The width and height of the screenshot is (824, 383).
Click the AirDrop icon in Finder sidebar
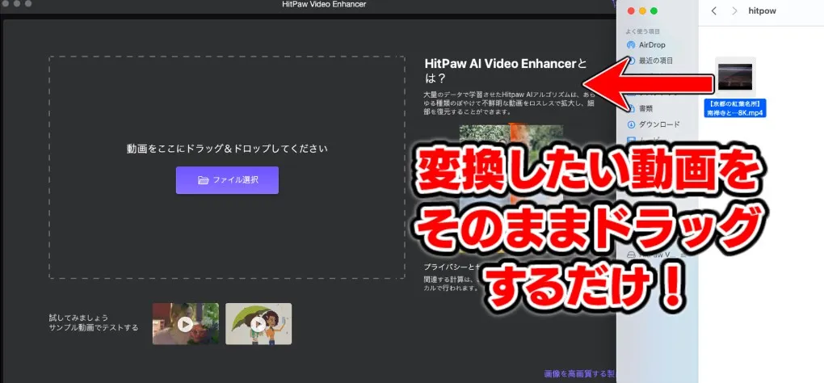point(631,44)
